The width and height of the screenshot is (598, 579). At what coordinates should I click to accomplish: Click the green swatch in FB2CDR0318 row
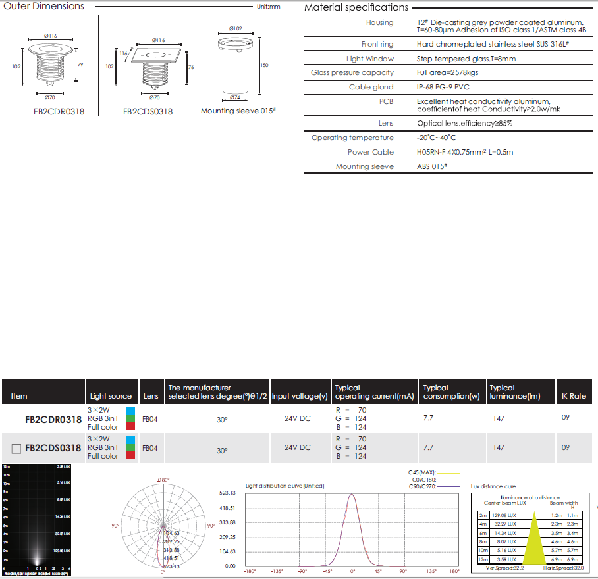[130, 418]
